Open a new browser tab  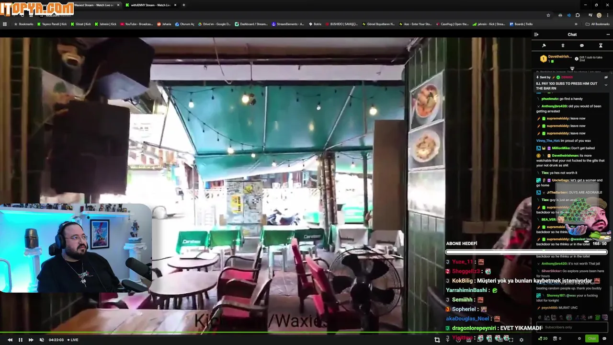[x=184, y=5]
